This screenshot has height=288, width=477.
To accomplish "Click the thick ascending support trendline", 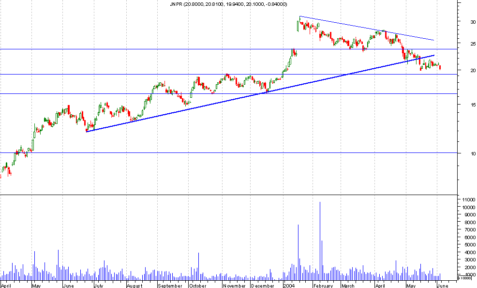I will coord(260,93).
